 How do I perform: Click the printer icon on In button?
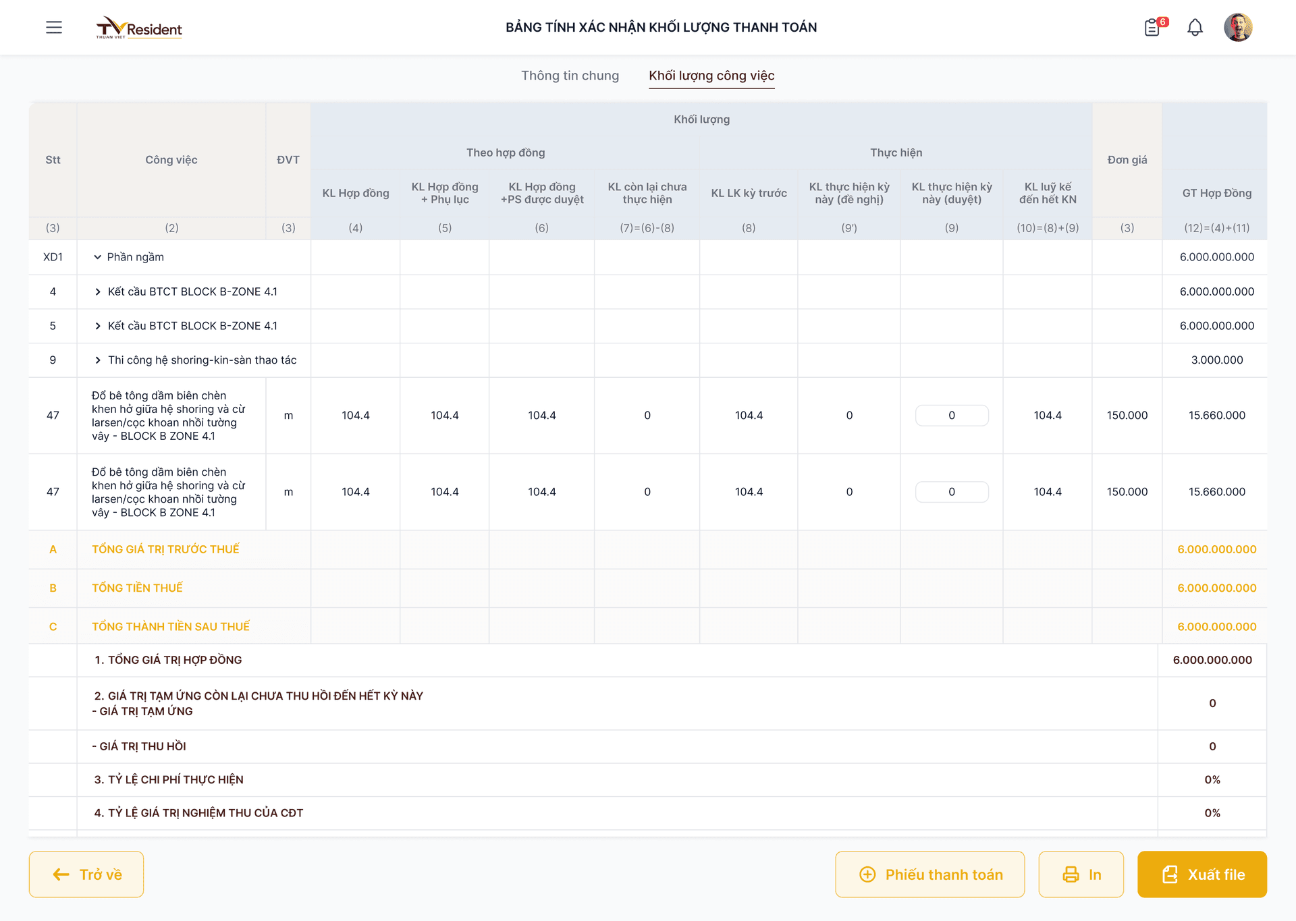pos(1071,874)
